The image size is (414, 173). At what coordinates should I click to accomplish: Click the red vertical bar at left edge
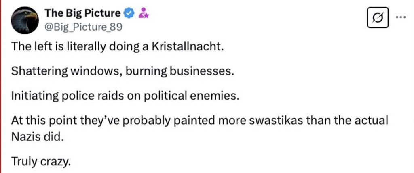point(2,86)
